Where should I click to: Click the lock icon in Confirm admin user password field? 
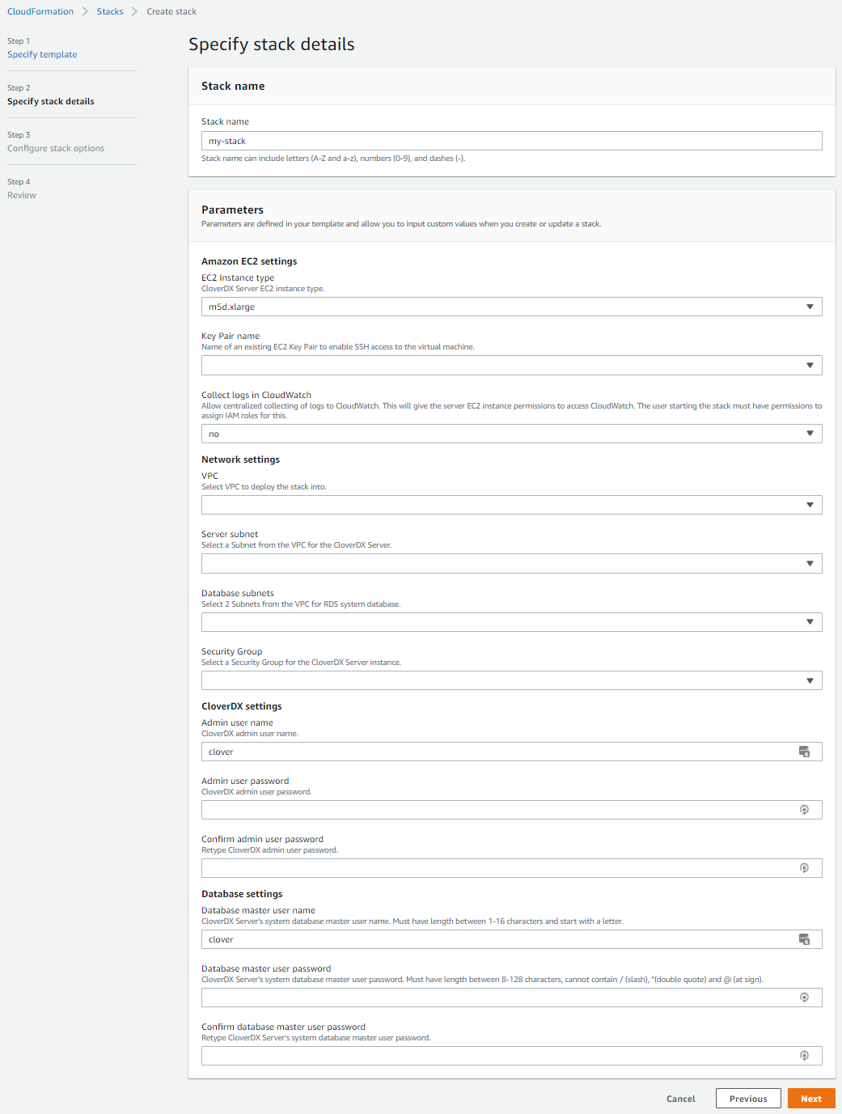click(x=804, y=867)
